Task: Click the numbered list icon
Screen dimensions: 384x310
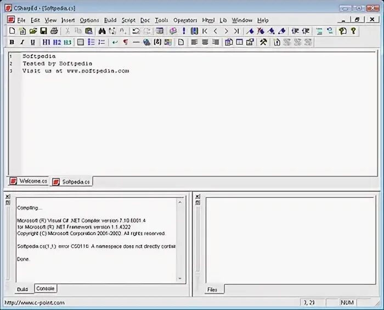Action: pos(102,42)
